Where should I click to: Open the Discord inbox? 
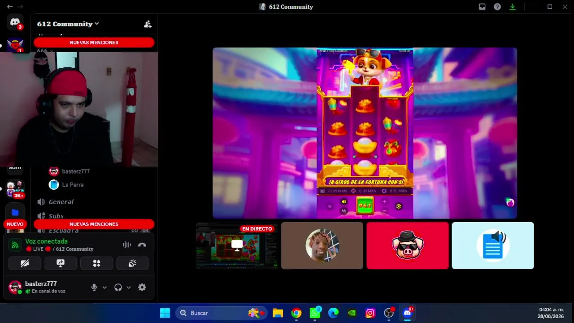point(482,7)
